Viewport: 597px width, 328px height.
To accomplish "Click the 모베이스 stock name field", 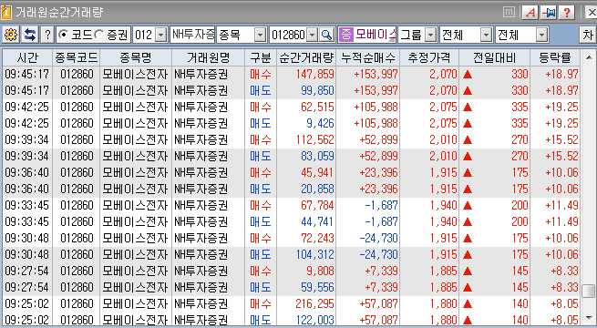I will (375, 36).
